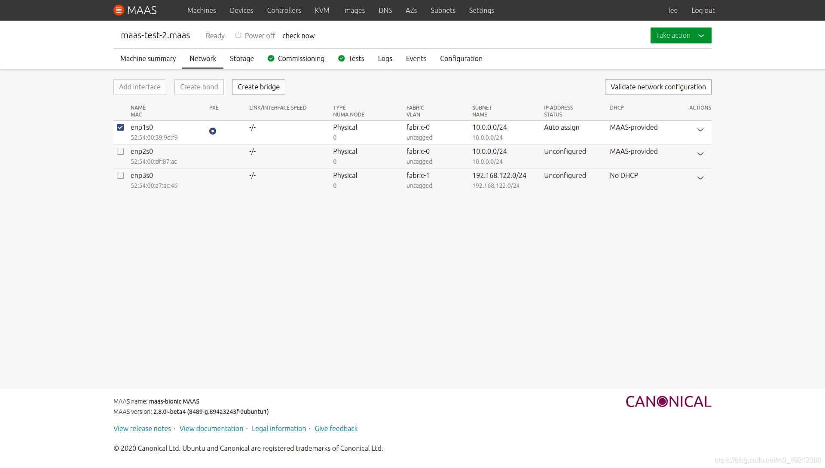The image size is (825, 468).
Task: Click the check now status link
Action: click(x=298, y=36)
